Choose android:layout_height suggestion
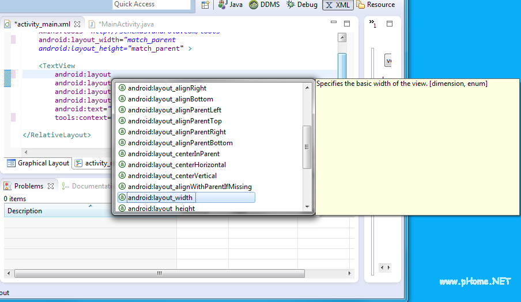This screenshot has width=521, height=302. (161, 208)
